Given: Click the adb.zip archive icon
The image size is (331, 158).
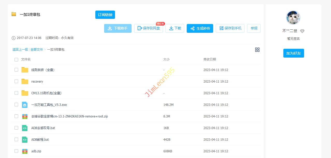Looking at the screenshot, I should tap(25, 151).
